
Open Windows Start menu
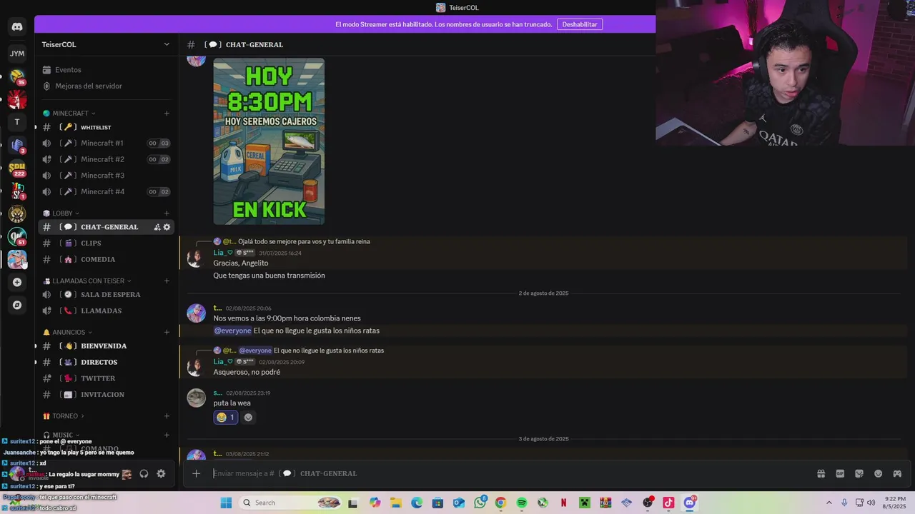coord(226,503)
